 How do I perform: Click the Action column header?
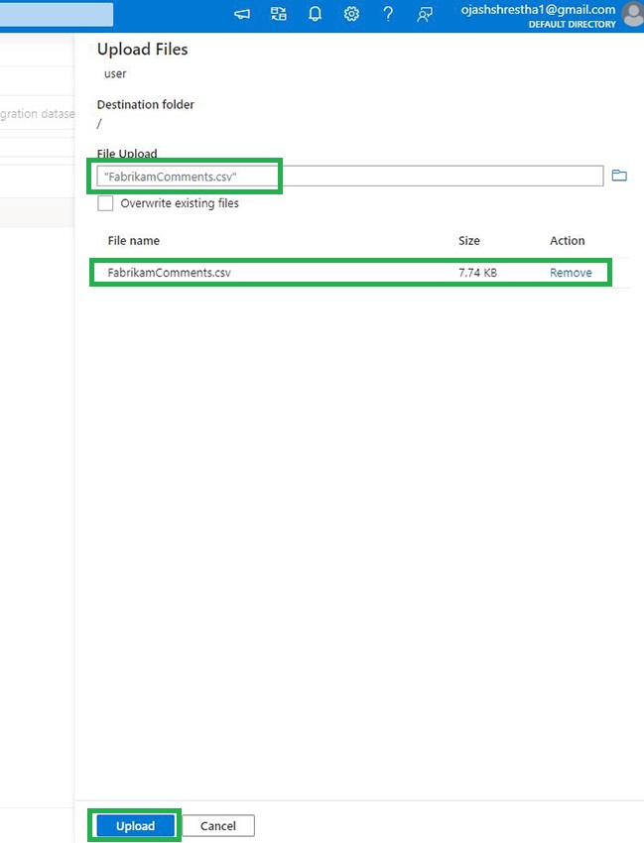568,241
